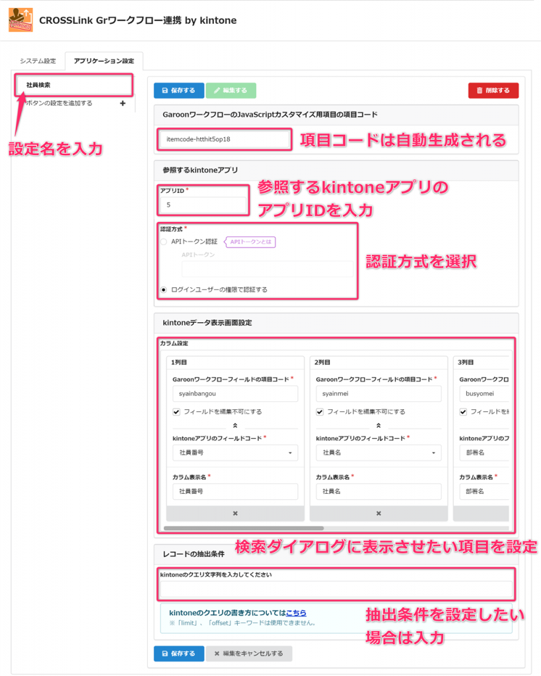Viewport: 541px width, 676px height.
Task: Open the 社員名 field code dropdown
Action: (379, 453)
